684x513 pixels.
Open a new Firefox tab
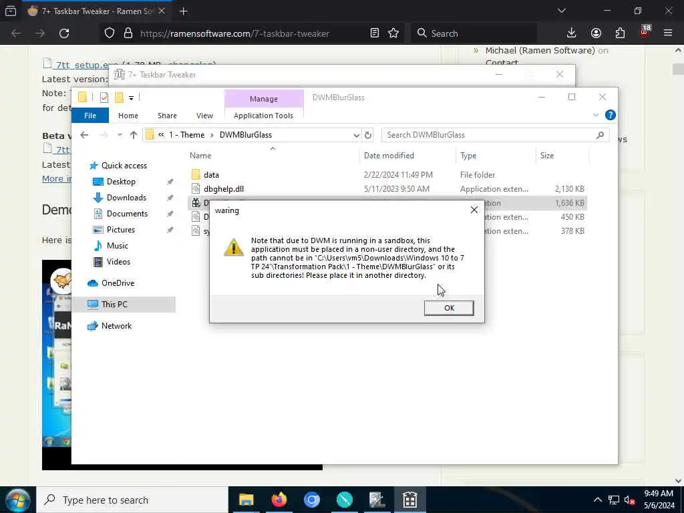[x=183, y=11]
